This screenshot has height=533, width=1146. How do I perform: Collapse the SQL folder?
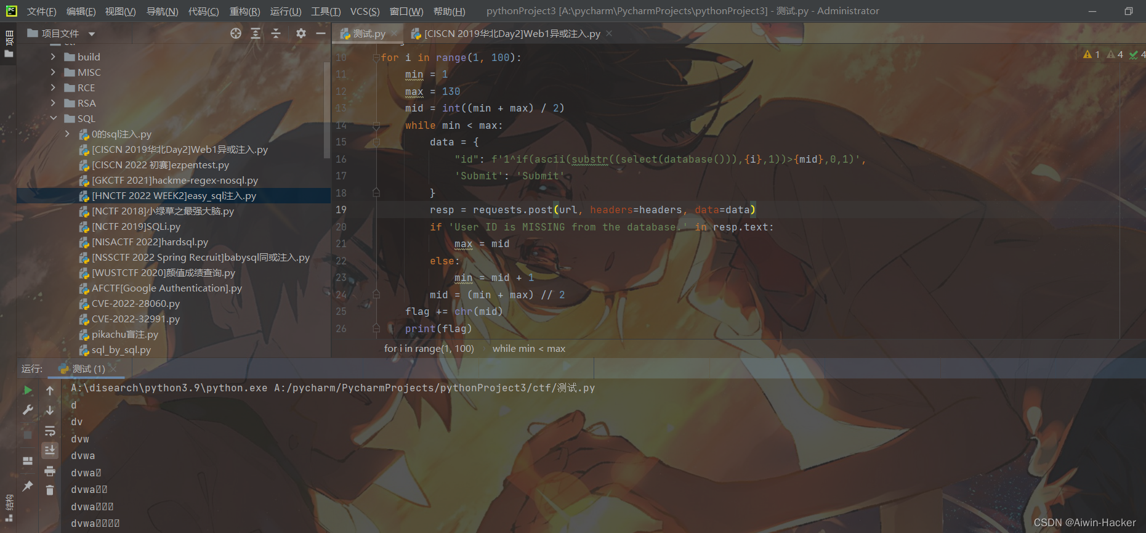click(53, 118)
